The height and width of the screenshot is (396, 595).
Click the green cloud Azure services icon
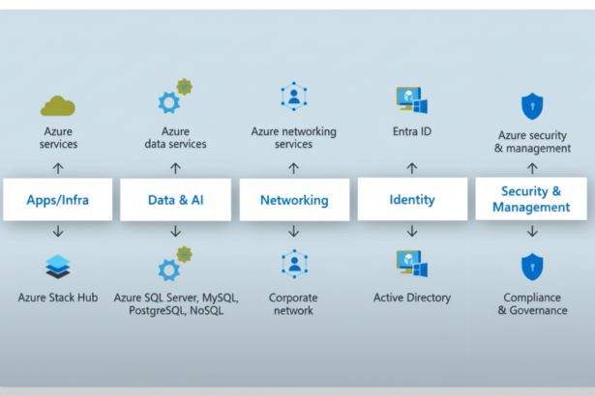(58, 104)
